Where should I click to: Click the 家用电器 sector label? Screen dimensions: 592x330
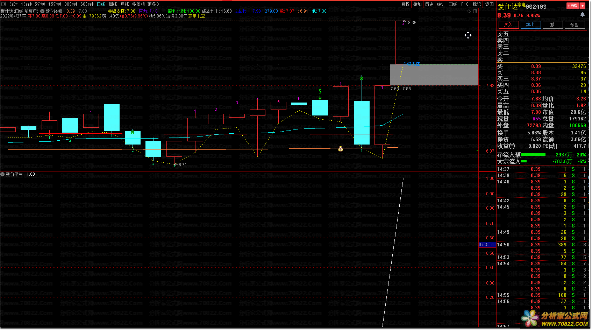point(197,16)
